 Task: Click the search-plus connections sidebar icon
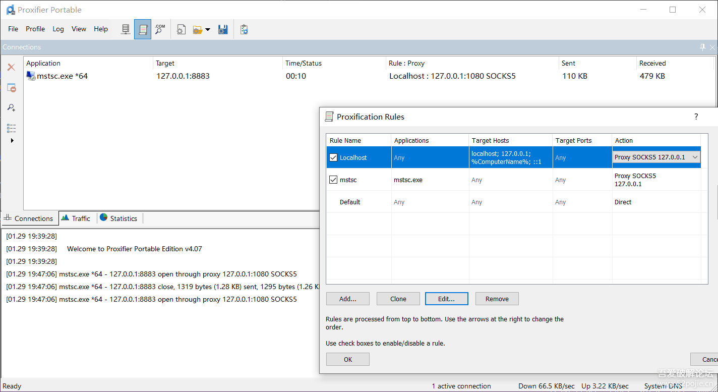[x=11, y=107]
